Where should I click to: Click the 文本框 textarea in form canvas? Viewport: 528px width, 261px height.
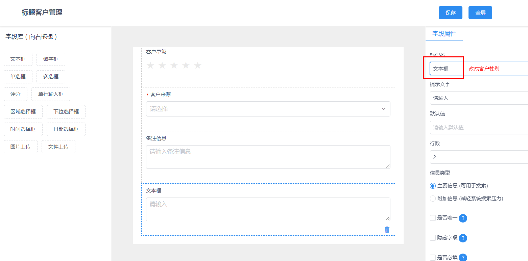[268, 209]
